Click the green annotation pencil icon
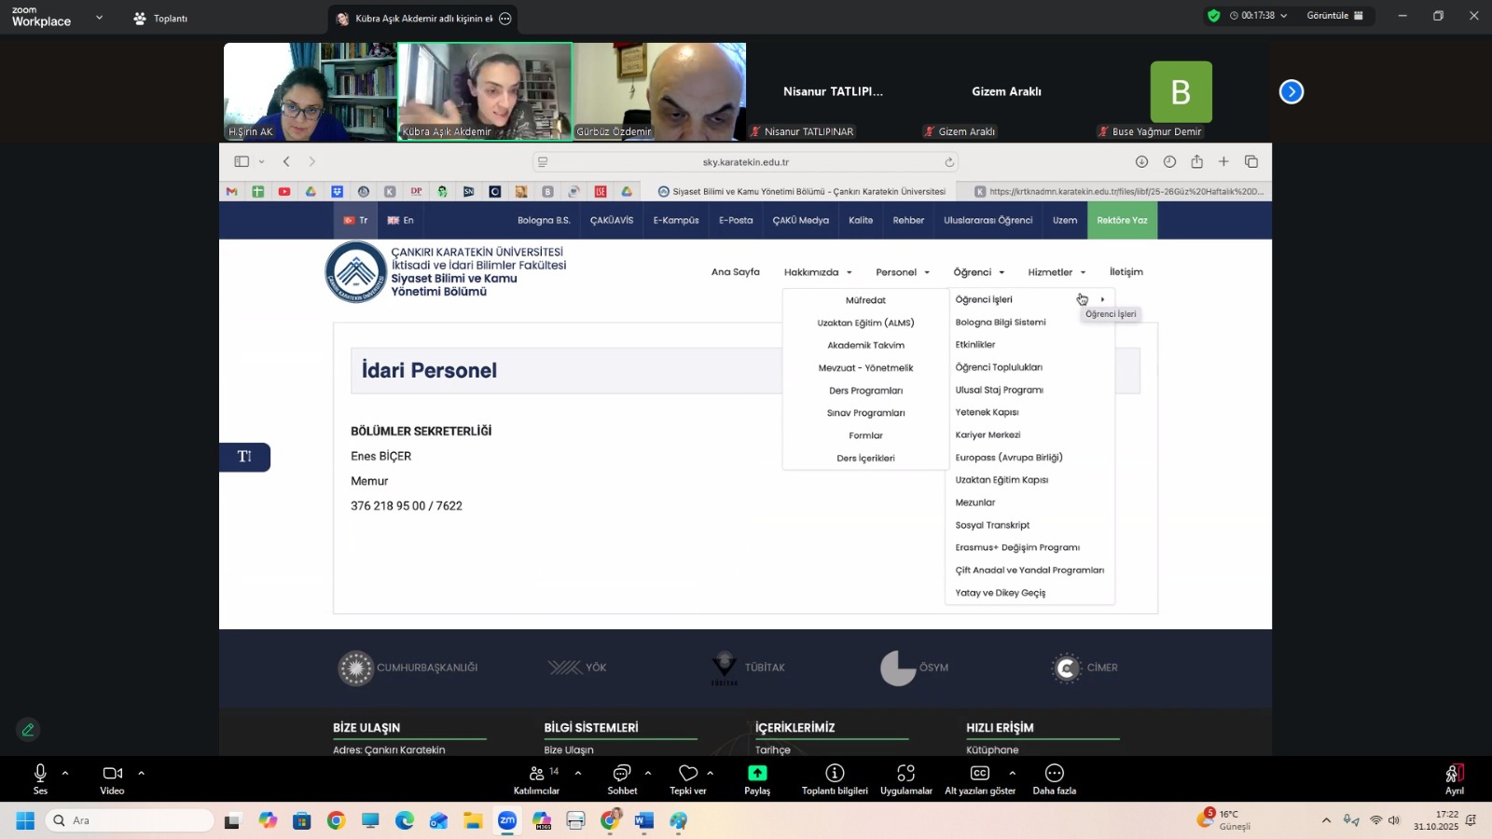 click(28, 730)
